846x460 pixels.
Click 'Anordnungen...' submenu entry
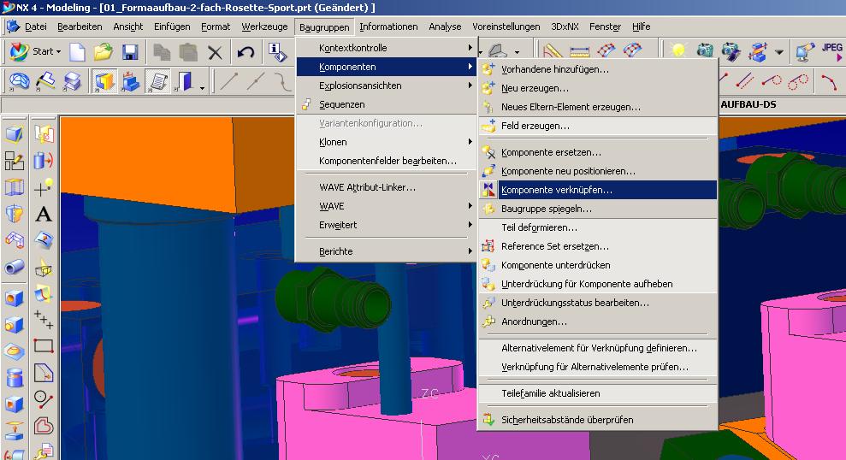[x=598, y=321]
